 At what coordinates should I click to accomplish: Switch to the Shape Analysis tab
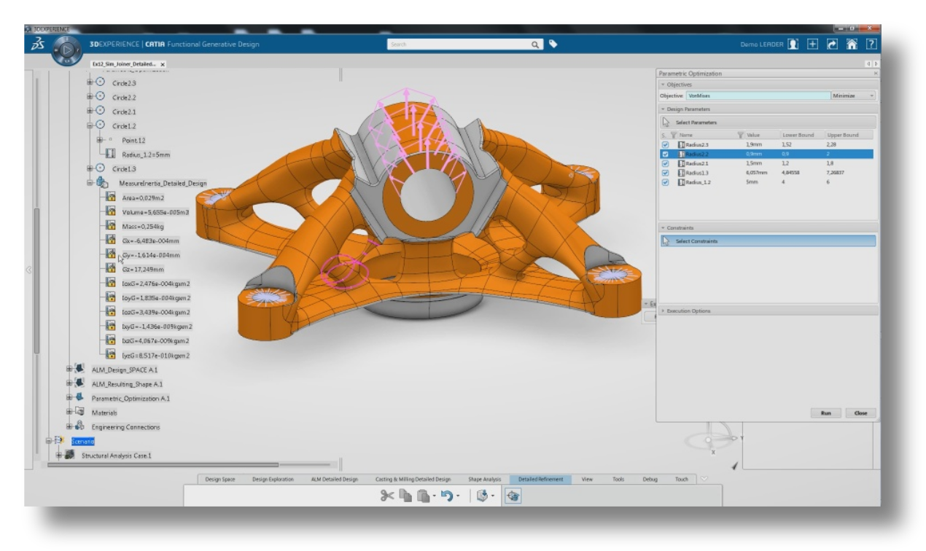[x=484, y=479]
